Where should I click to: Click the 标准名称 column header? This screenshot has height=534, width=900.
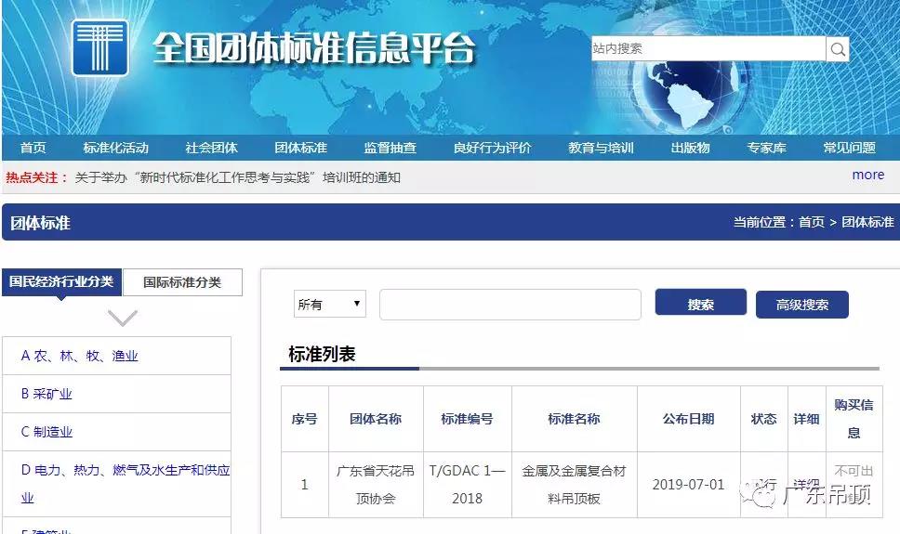pyautogui.click(x=574, y=419)
